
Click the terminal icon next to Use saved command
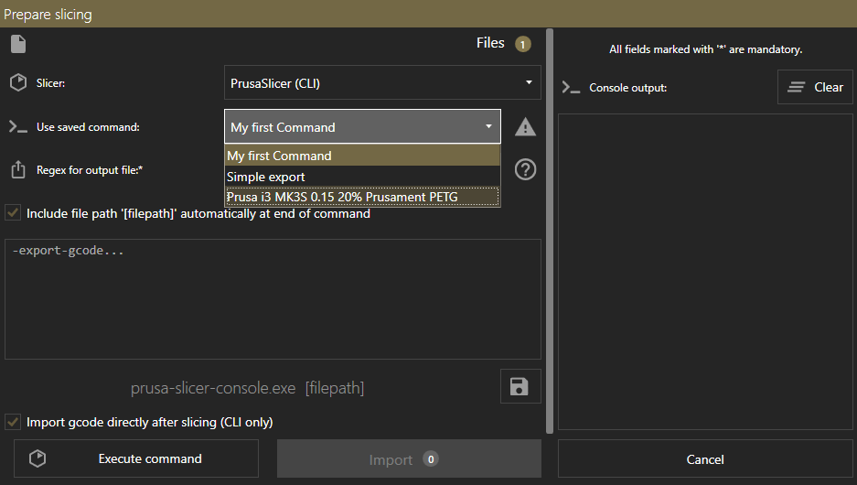(x=18, y=127)
